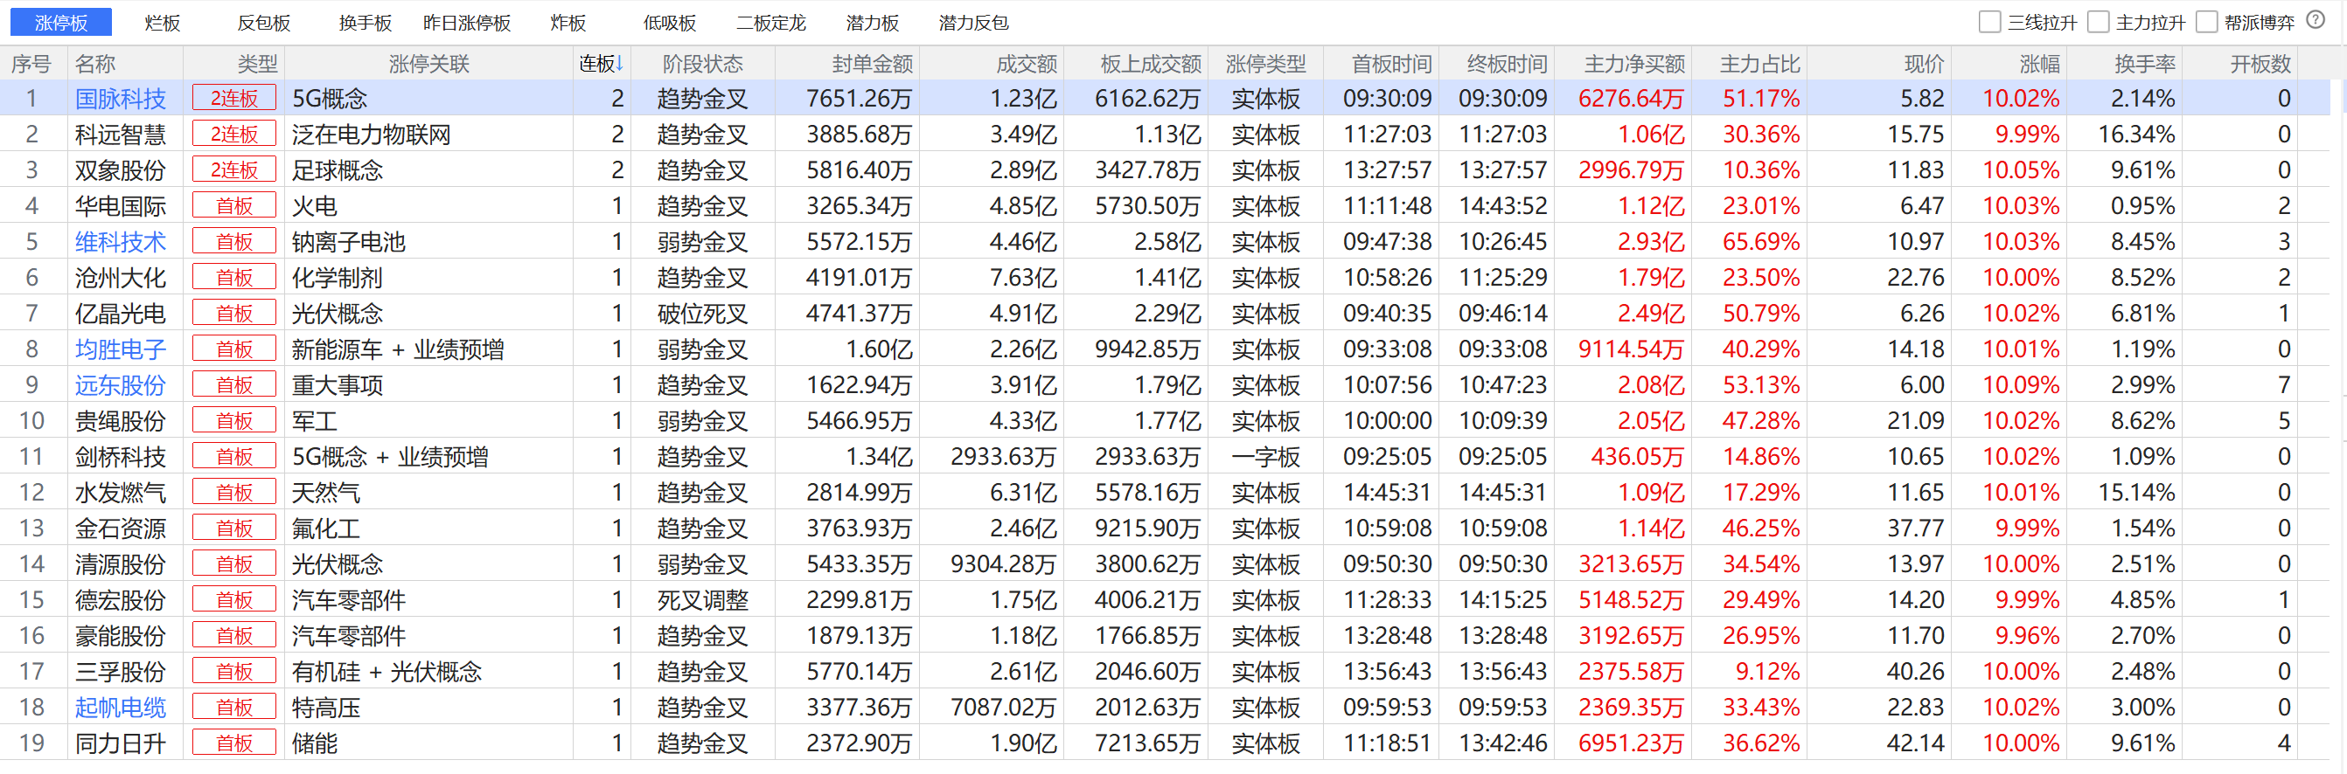Sort by 封单金额 column header
The image size is (2347, 774).
[872, 64]
